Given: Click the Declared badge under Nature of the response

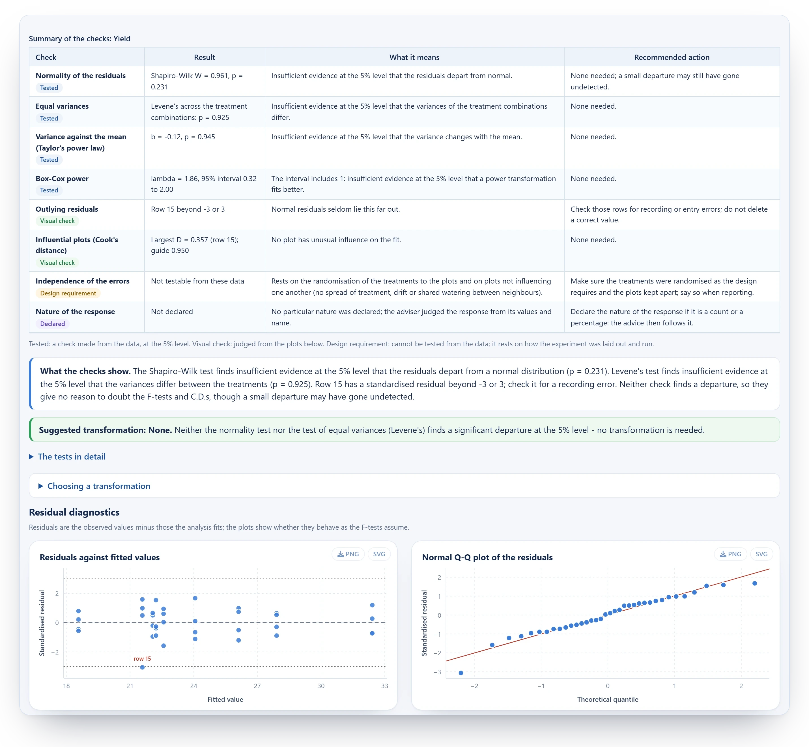Looking at the screenshot, I should (53, 324).
